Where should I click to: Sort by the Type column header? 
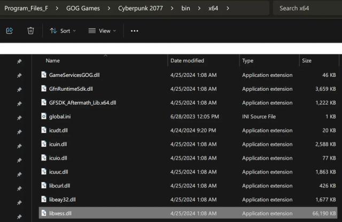point(247,60)
